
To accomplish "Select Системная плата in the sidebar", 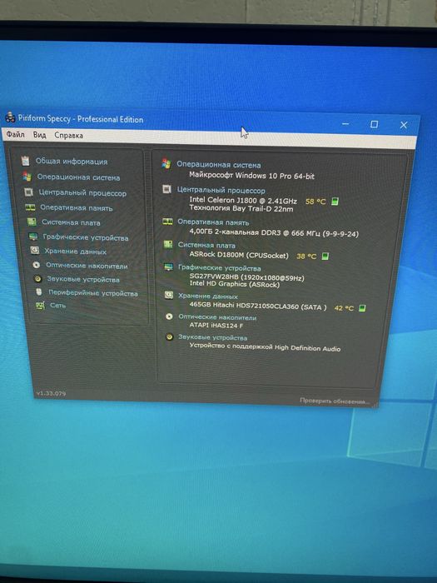I will coord(71,222).
